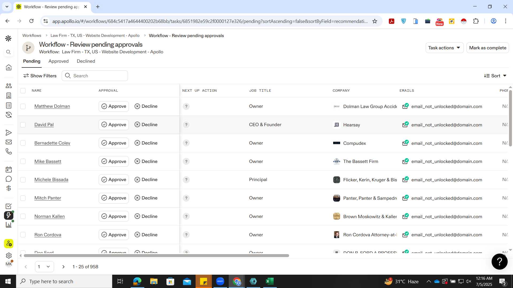Click the browser address bar URL
Screen dimensions: 513x288
[x=210, y=21]
